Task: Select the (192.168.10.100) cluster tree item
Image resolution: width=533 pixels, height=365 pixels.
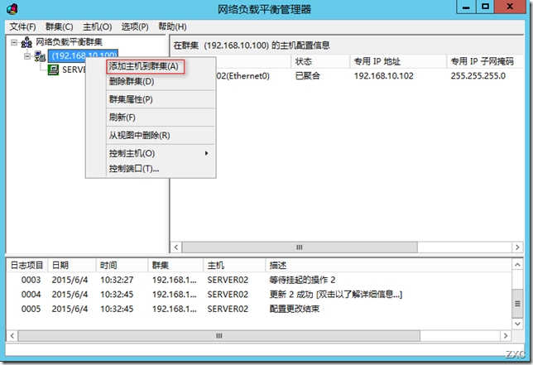Action: [x=84, y=55]
